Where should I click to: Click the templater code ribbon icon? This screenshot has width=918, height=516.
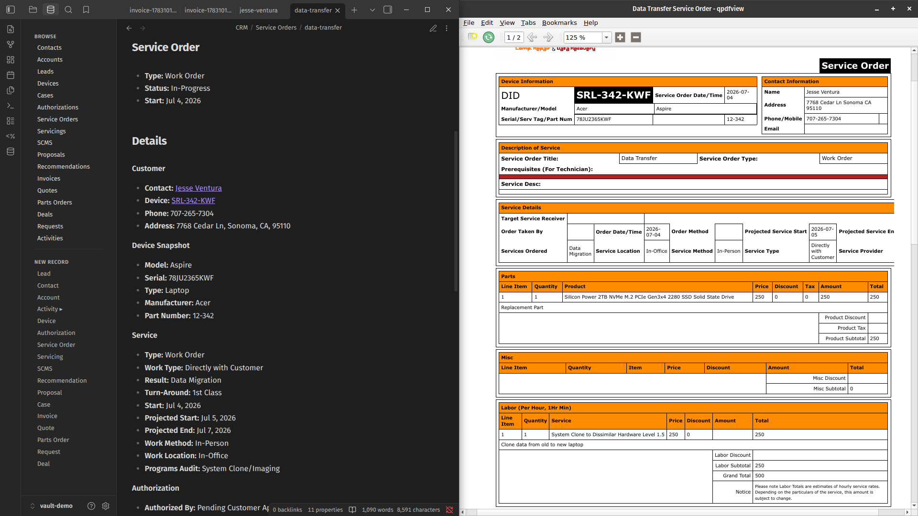(11, 136)
